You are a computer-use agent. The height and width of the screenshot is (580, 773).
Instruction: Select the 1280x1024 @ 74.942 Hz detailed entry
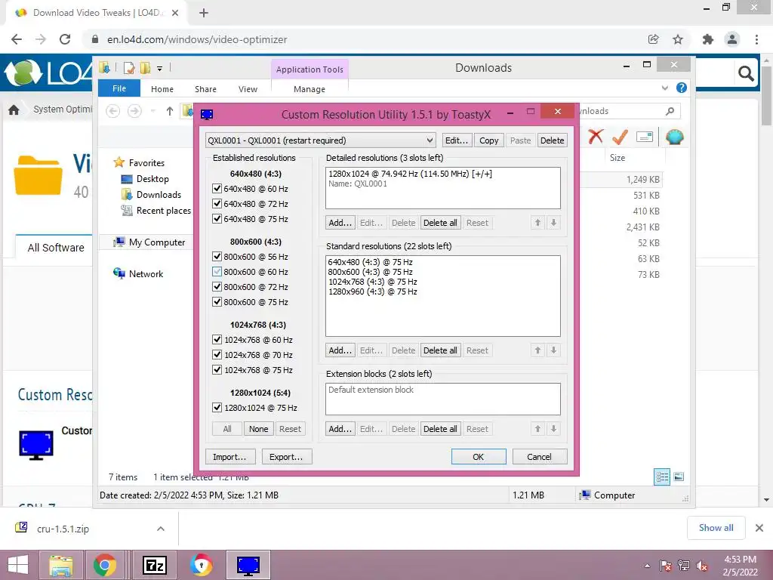click(410, 174)
